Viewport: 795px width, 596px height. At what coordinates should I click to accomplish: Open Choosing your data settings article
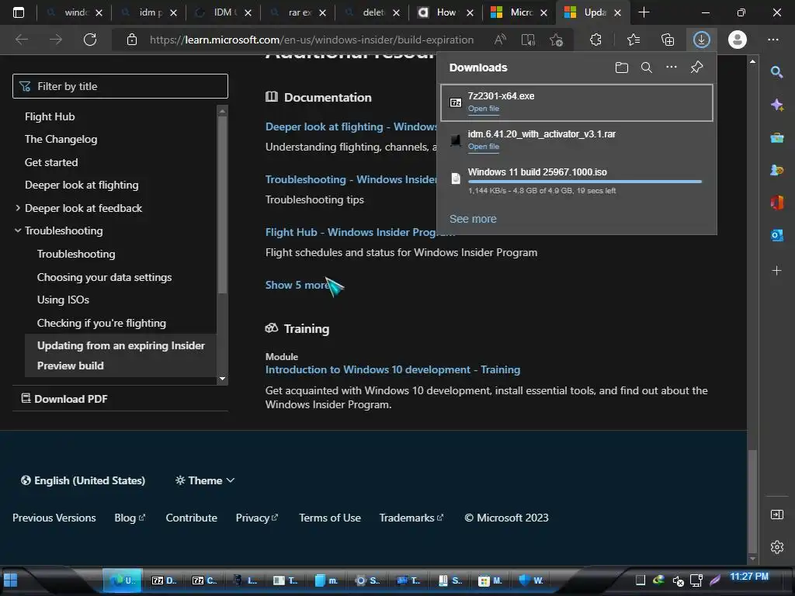pyautogui.click(x=105, y=277)
